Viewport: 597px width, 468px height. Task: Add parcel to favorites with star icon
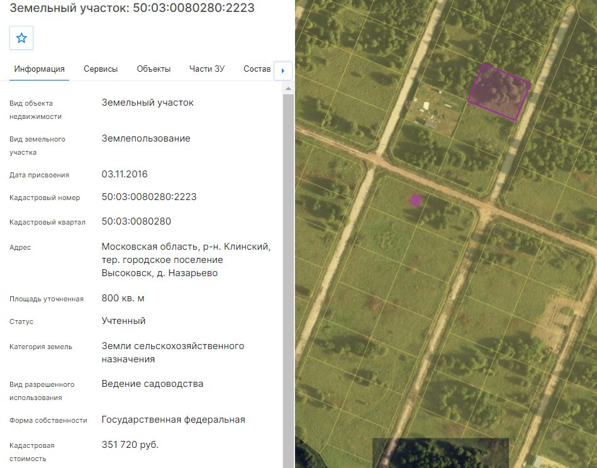point(21,38)
